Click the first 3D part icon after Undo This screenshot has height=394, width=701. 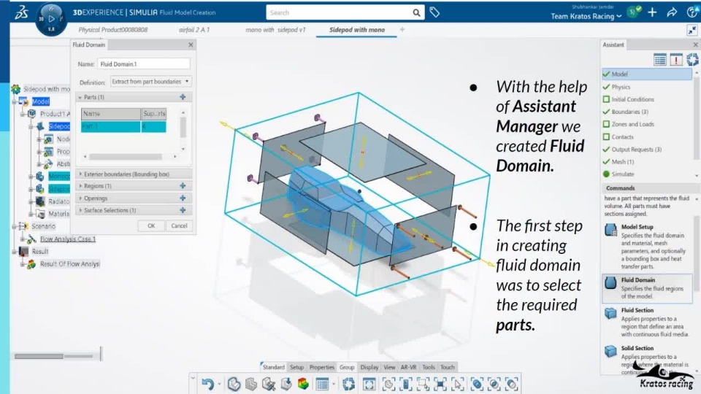(x=234, y=384)
